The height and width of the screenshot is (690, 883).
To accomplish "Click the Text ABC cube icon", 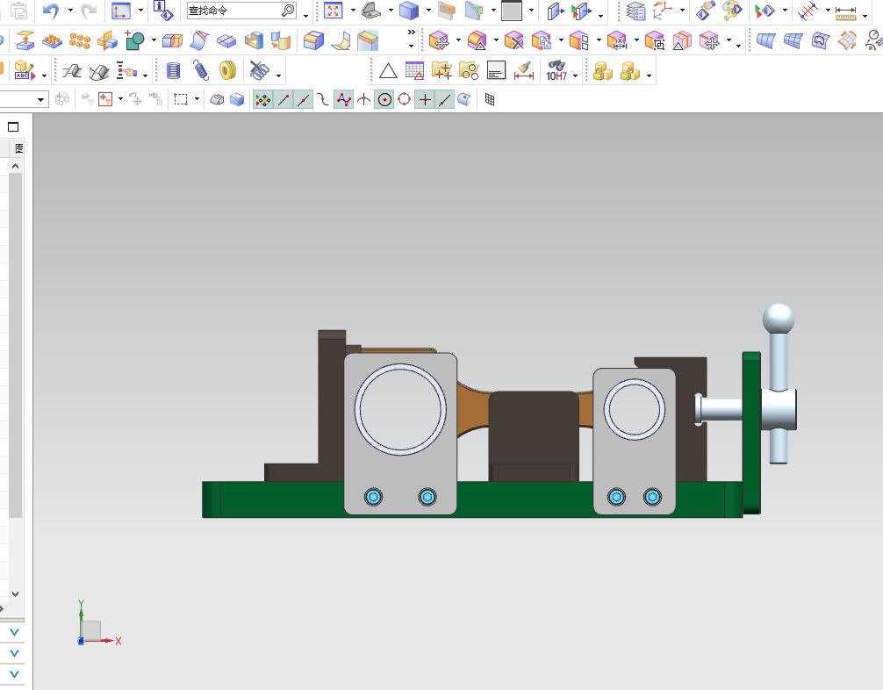I will click(25, 70).
